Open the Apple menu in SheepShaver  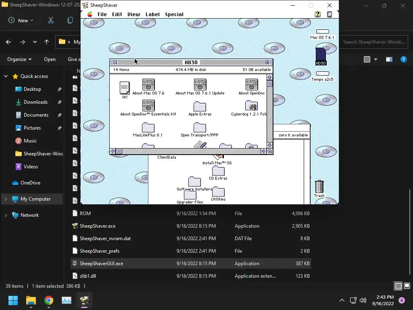click(90, 14)
